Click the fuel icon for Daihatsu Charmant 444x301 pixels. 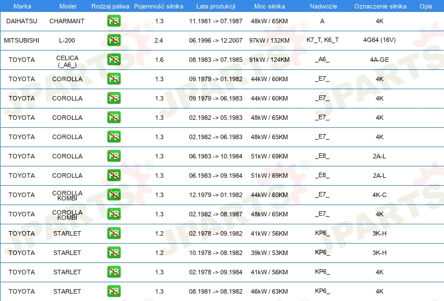[114, 21]
